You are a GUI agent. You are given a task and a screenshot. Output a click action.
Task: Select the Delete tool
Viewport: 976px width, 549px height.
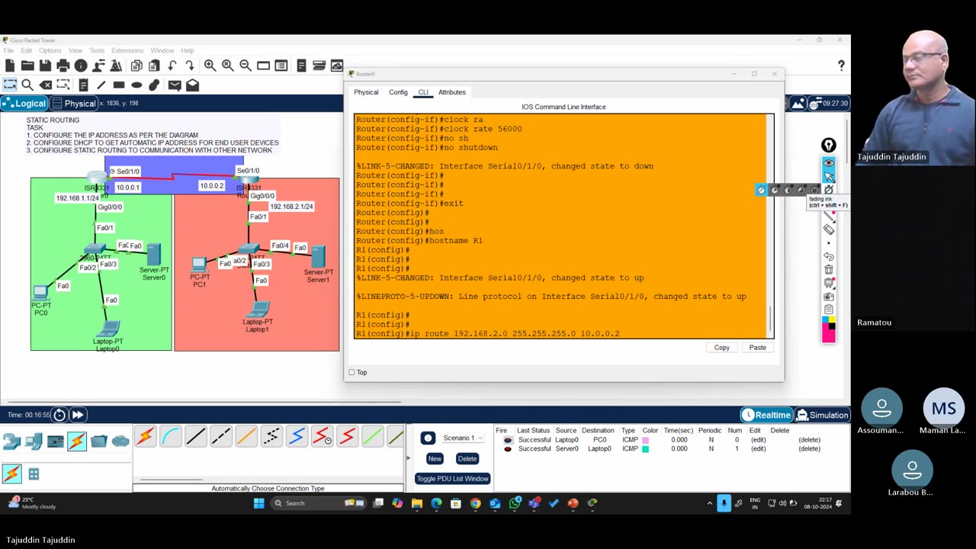[46, 85]
